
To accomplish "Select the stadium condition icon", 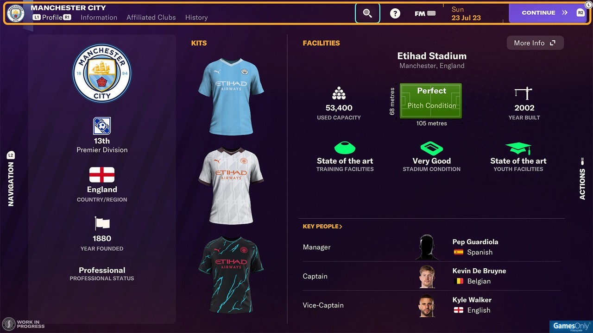I will [x=431, y=148].
